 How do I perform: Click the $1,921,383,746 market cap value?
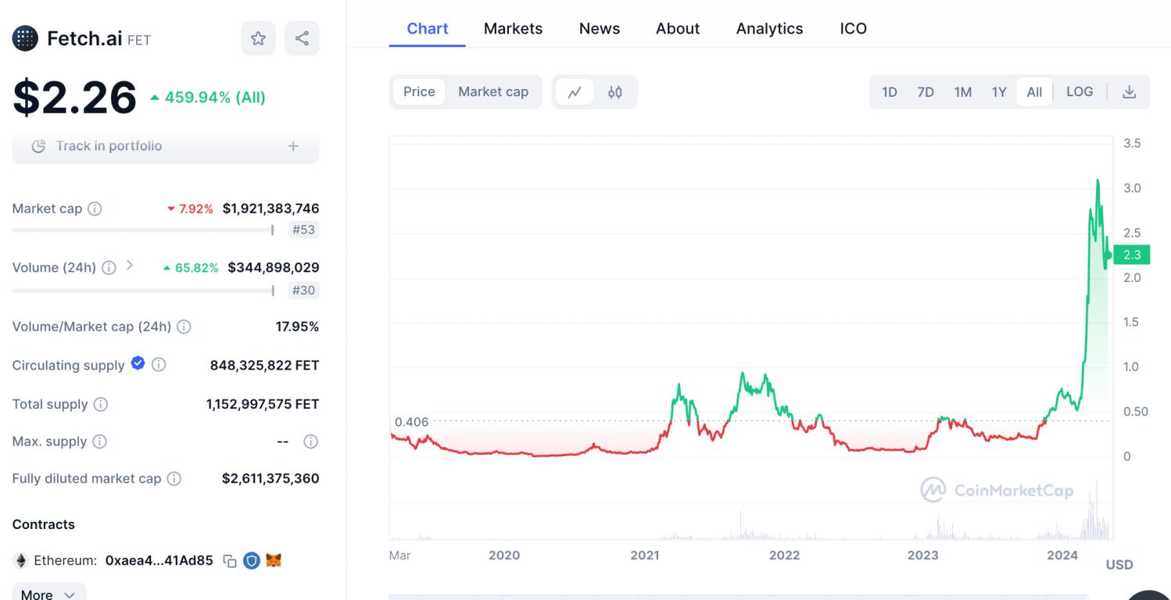[270, 209]
